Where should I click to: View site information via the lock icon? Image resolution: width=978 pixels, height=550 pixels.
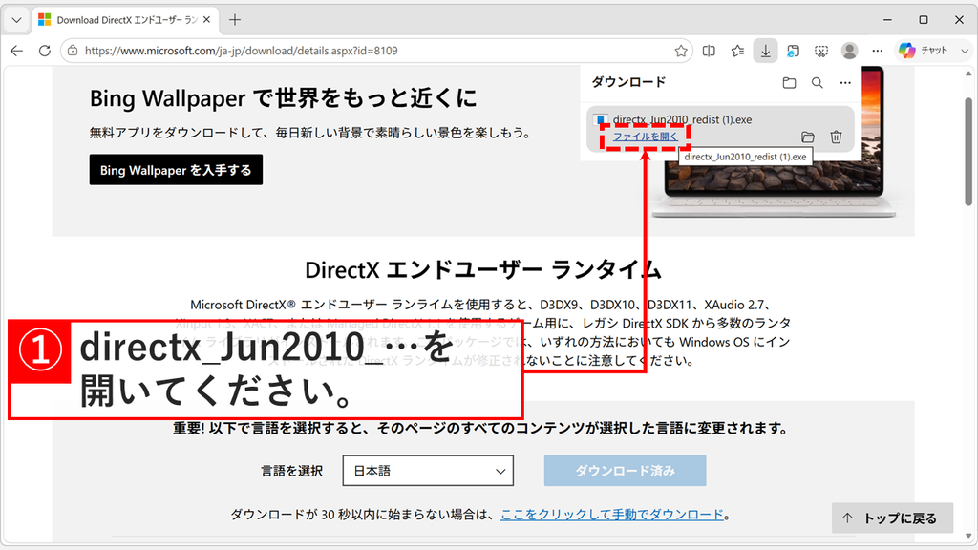(x=73, y=51)
